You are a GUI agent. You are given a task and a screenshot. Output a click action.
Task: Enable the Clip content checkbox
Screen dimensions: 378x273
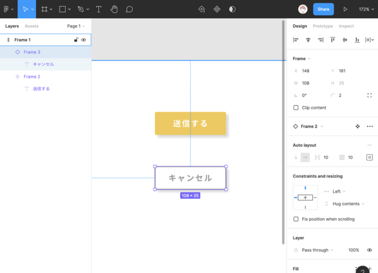click(x=296, y=108)
